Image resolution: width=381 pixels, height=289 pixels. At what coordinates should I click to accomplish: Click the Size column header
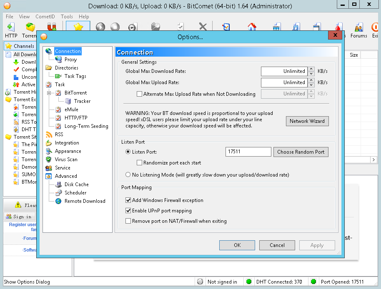pos(353,55)
